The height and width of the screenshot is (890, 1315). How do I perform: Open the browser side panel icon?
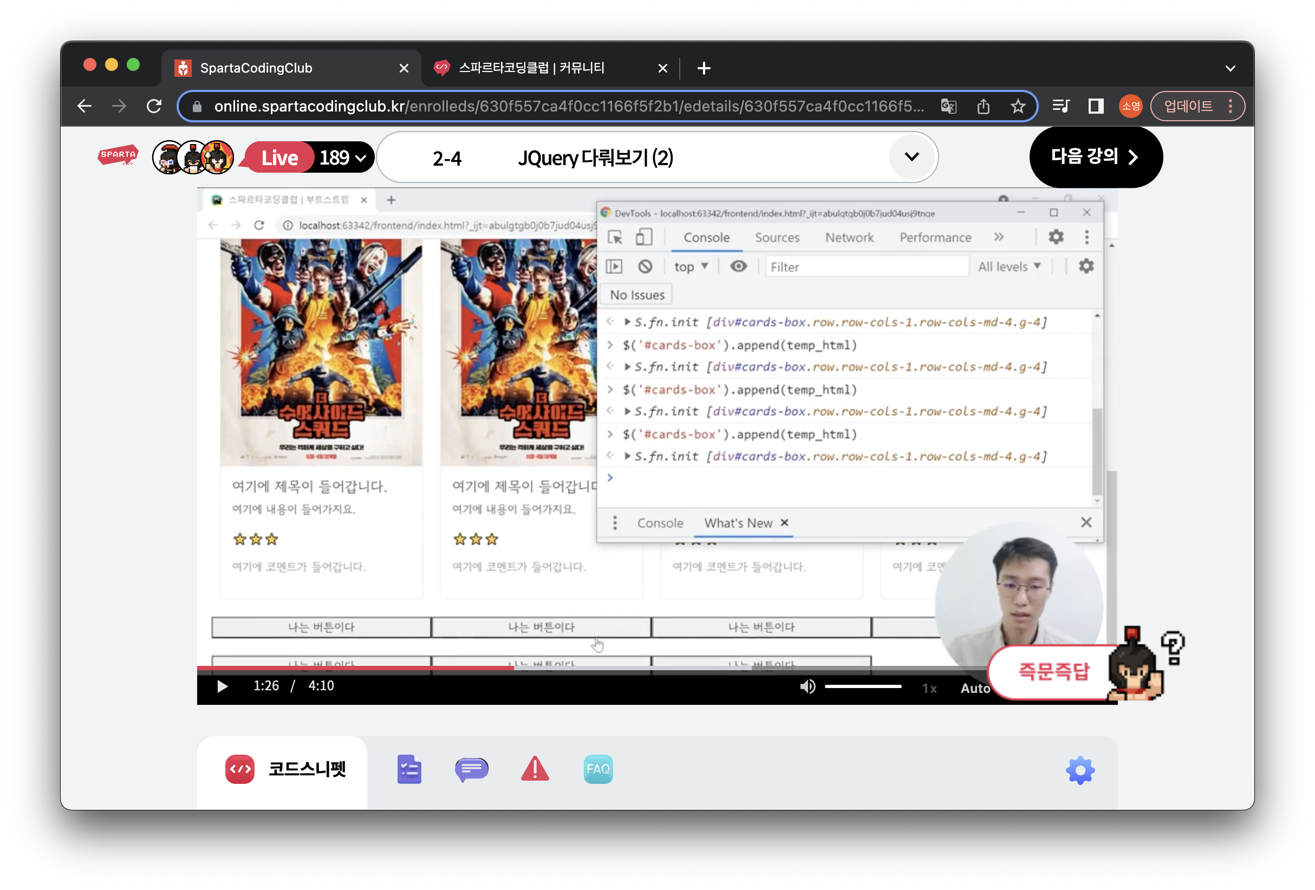tap(1096, 106)
